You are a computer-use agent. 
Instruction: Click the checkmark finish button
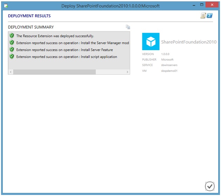pyautogui.click(x=210, y=186)
